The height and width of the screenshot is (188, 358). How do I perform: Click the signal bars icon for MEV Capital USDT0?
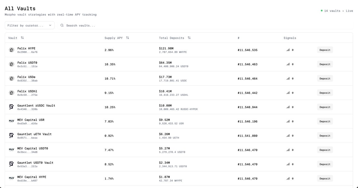click(x=288, y=150)
